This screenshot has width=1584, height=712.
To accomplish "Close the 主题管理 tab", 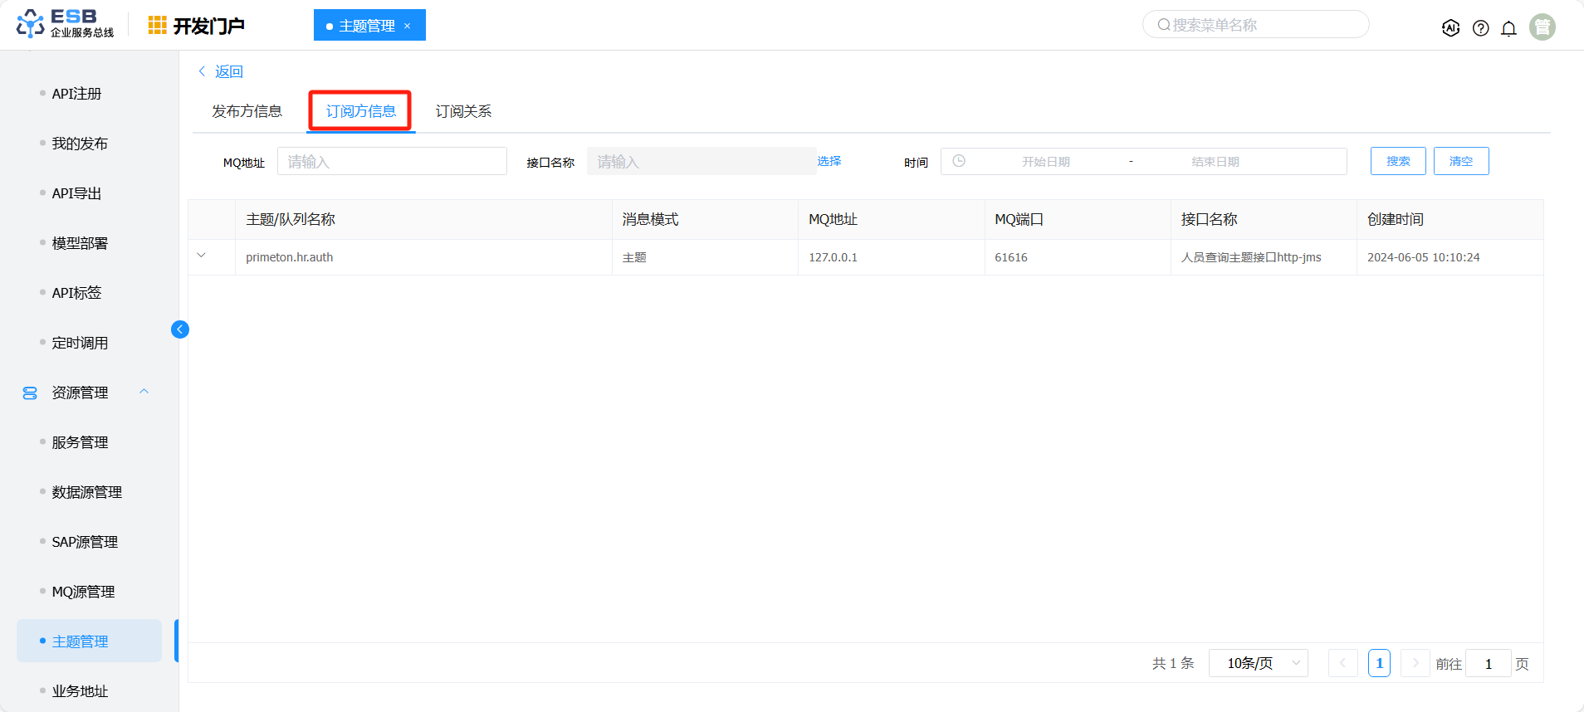I will (x=408, y=26).
